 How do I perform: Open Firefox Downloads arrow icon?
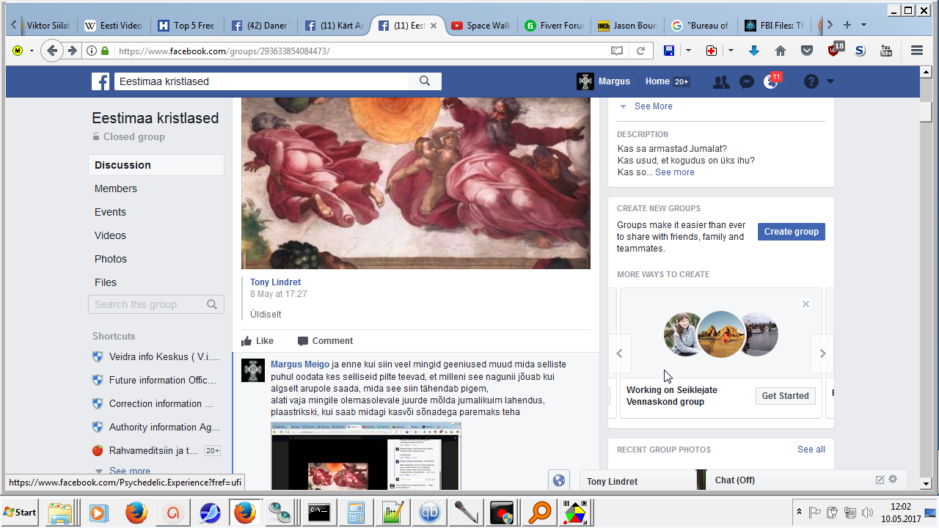pyautogui.click(x=753, y=51)
